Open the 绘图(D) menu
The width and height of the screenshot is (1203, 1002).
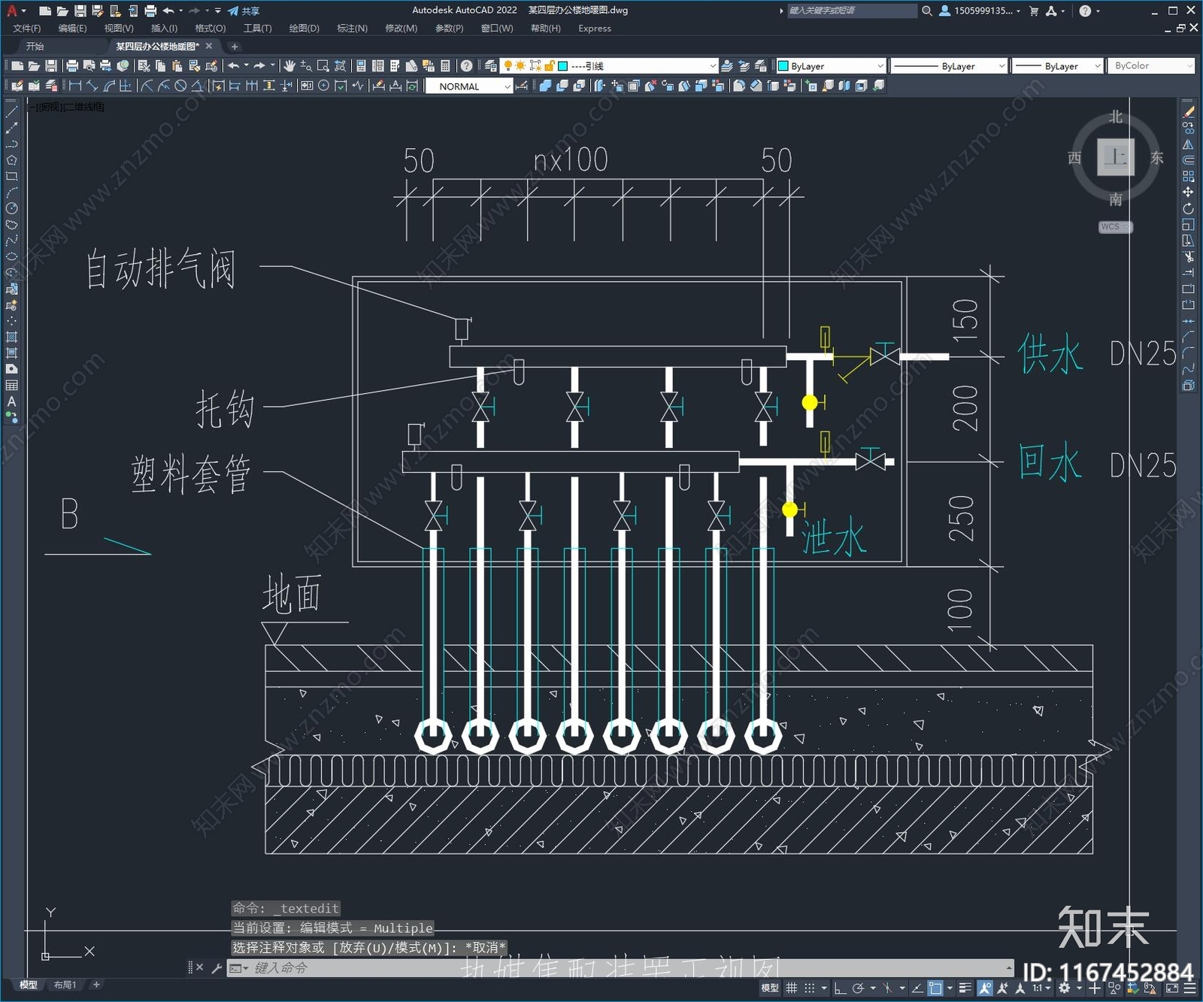pyautogui.click(x=304, y=29)
